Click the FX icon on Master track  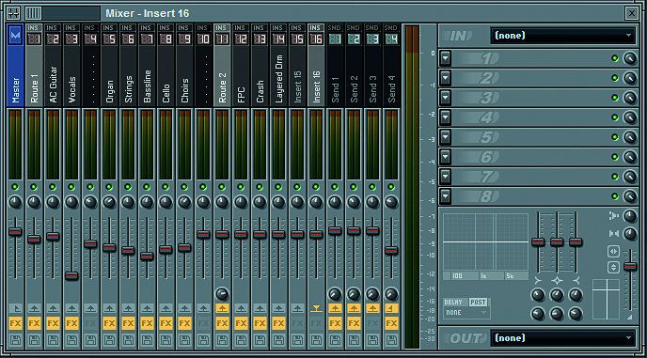pyautogui.click(x=15, y=323)
